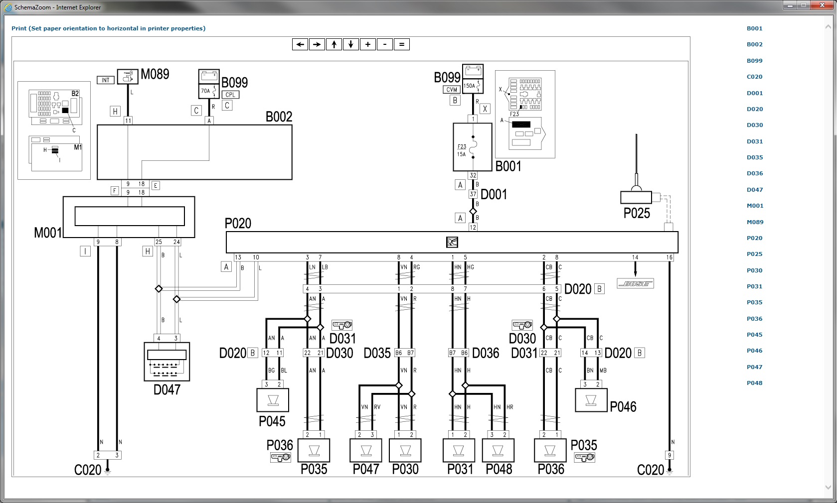Viewport: 837px width, 503px height.
Task: Open component D001 from the list
Action: pyautogui.click(x=754, y=93)
